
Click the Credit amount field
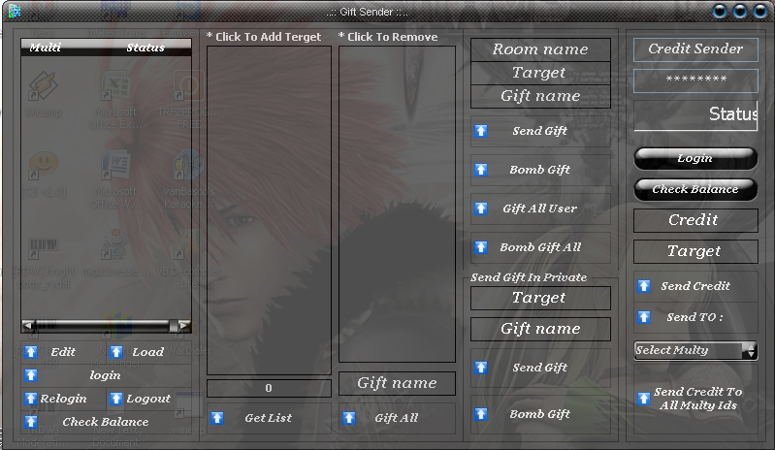coord(695,220)
